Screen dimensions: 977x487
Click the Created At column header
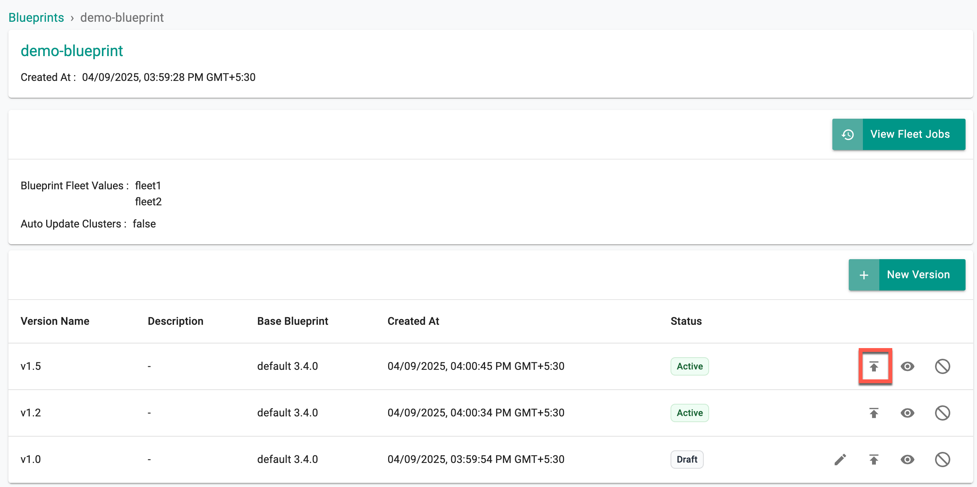(413, 321)
